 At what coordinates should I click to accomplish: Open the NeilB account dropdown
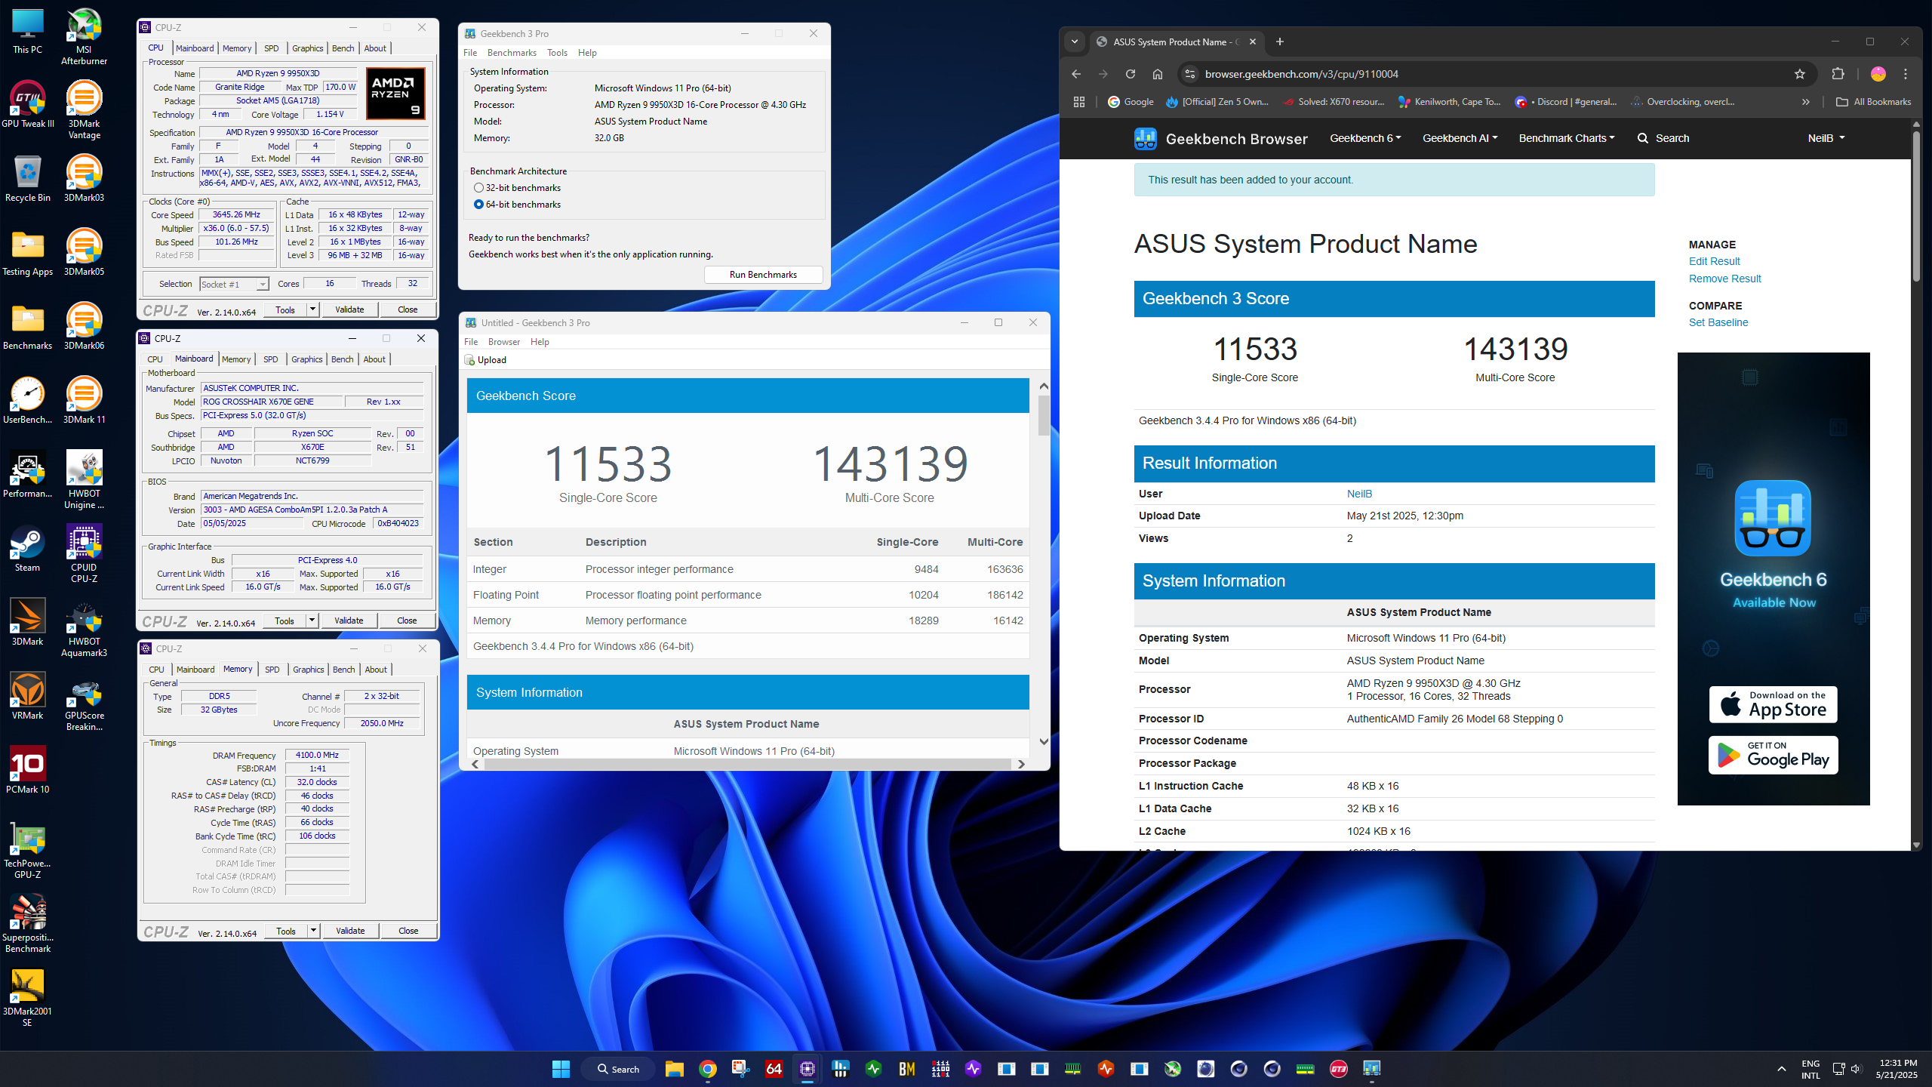(1826, 138)
